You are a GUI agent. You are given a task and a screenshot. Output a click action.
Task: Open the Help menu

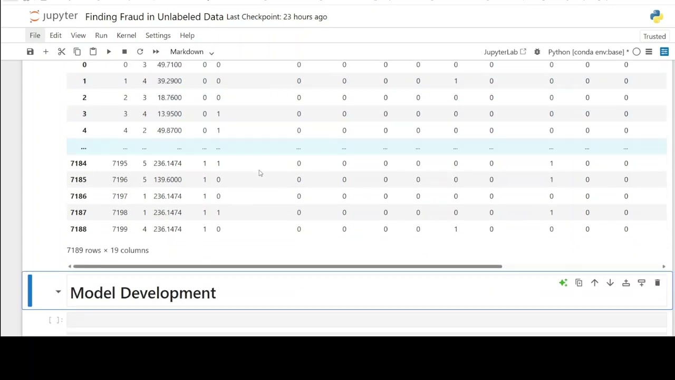pyautogui.click(x=187, y=35)
